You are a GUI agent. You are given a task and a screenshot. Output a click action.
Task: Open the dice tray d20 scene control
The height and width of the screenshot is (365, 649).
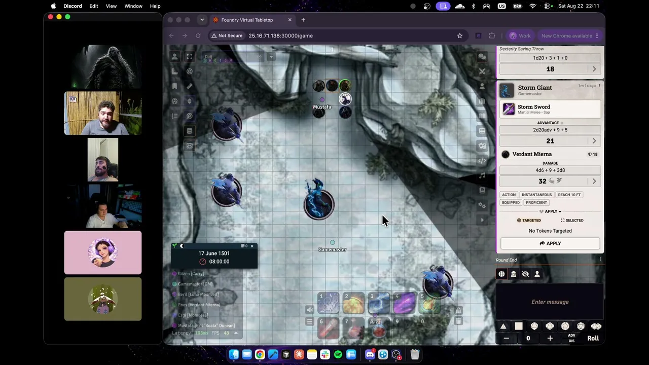(174, 101)
